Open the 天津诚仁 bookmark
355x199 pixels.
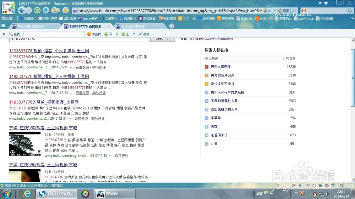[28, 18]
